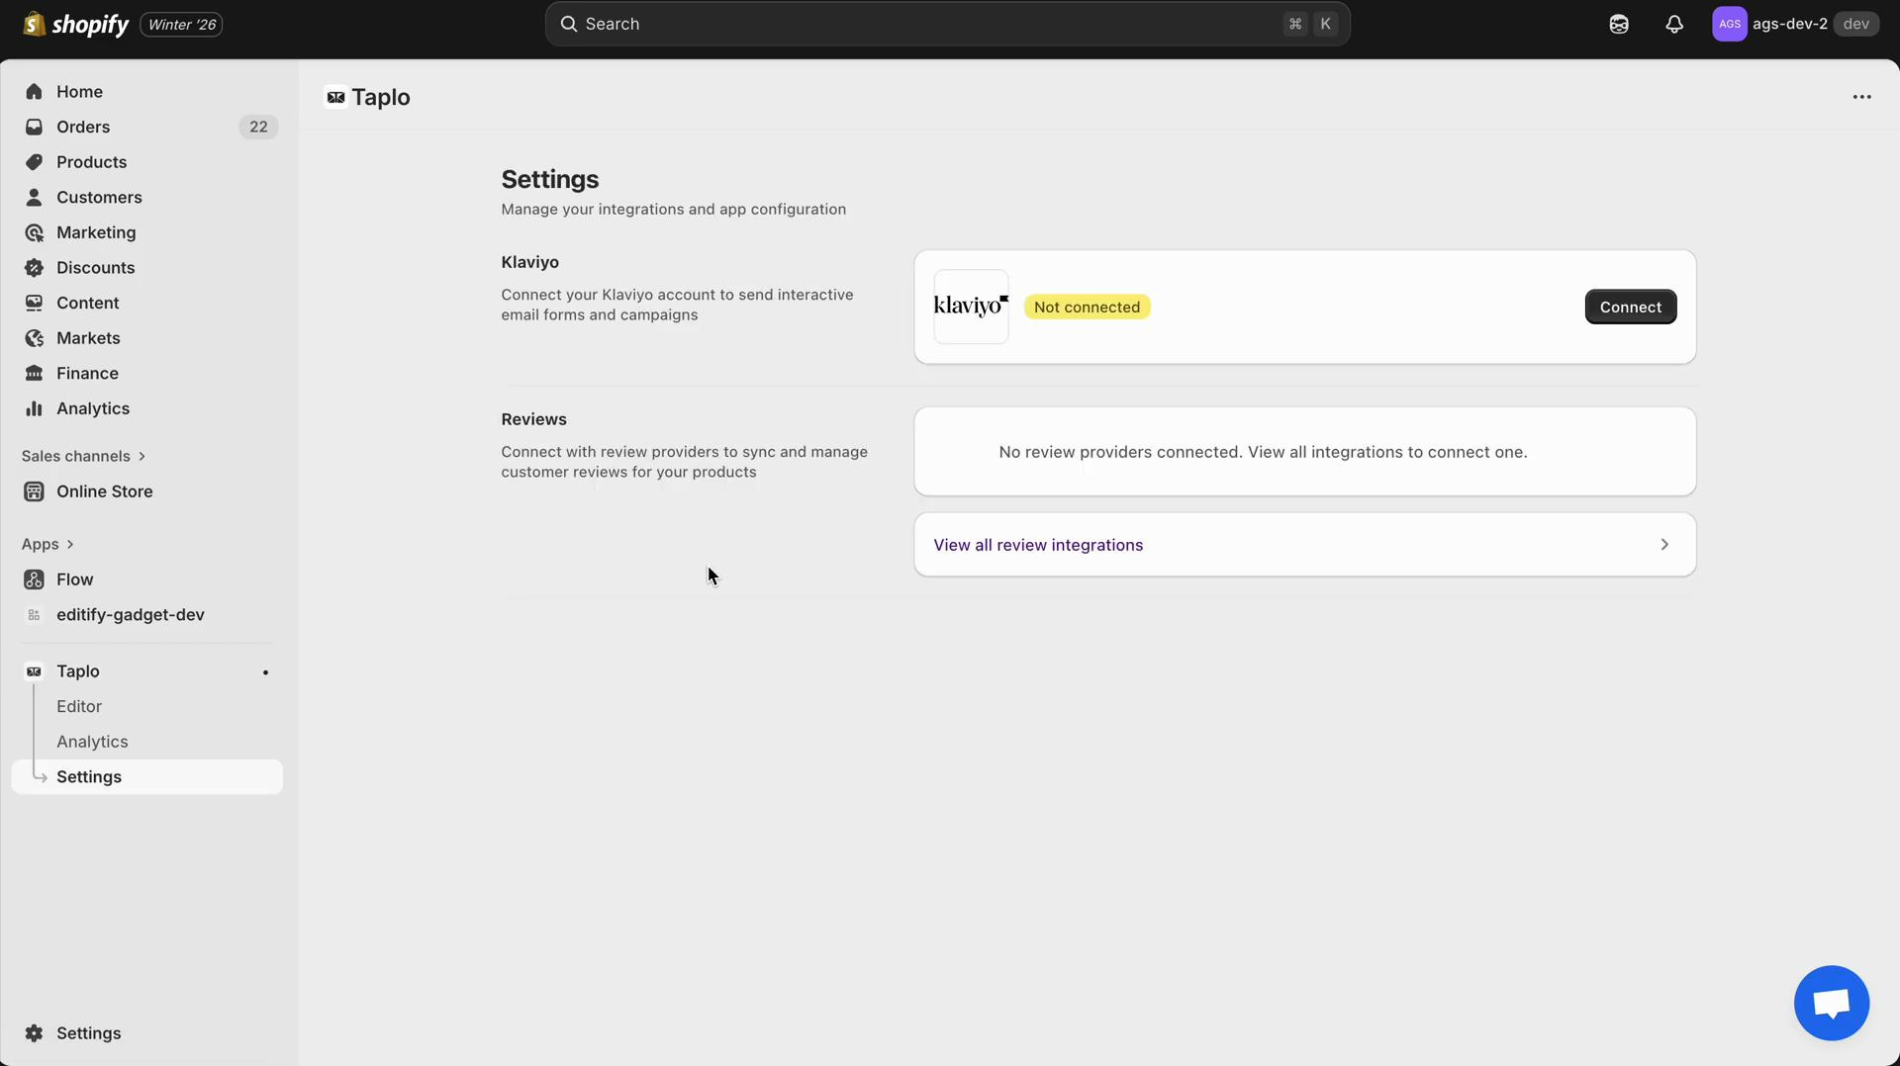
Task: Open the Analytics section in main sidebar
Action: [x=93, y=408]
